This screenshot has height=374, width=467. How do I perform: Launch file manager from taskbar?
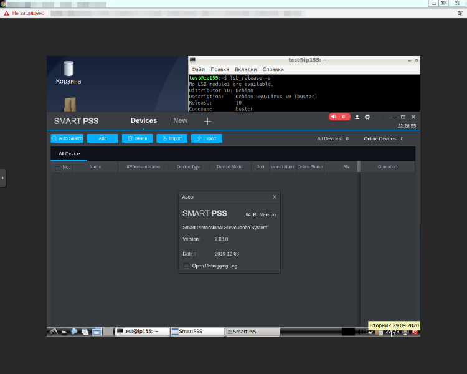click(64, 332)
